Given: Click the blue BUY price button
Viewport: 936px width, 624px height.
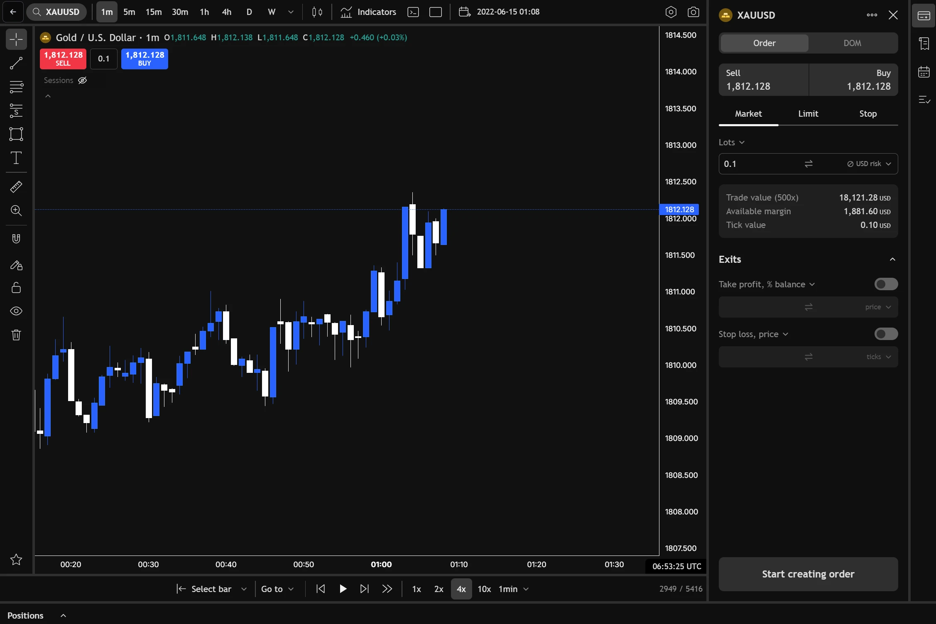Looking at the screenshot, I should point(145,59).
